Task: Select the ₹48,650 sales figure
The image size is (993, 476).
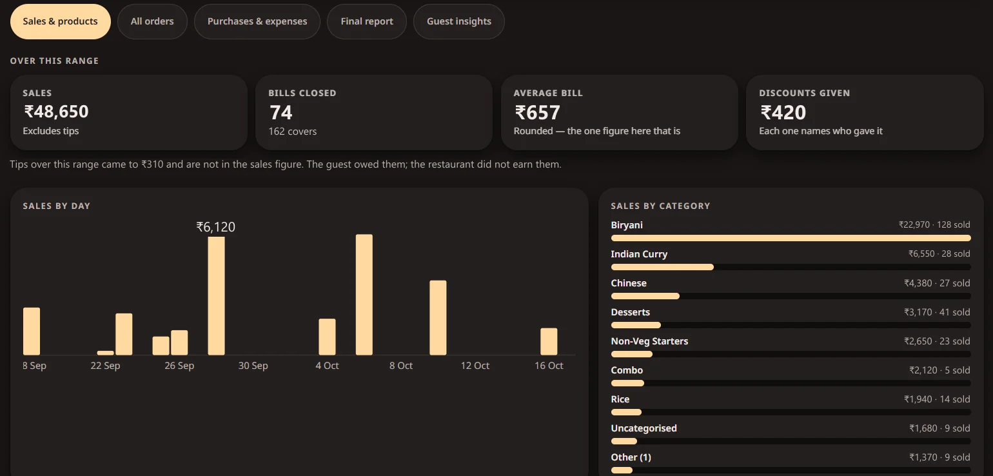Action: 56,112
